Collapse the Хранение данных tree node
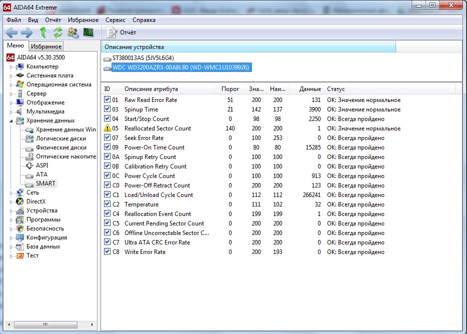This screenshot has width=467, height=334. coord(11,121)
